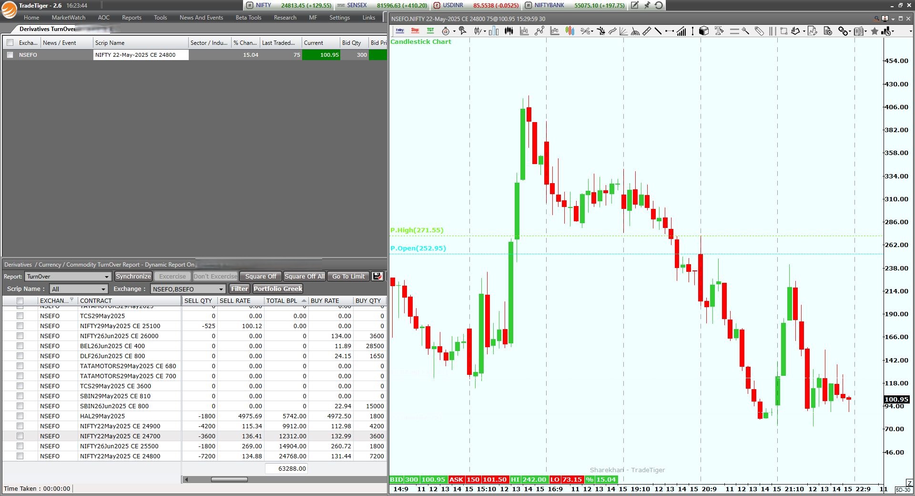
Task: Click the edit chart document icon
Action: (813, 31)
